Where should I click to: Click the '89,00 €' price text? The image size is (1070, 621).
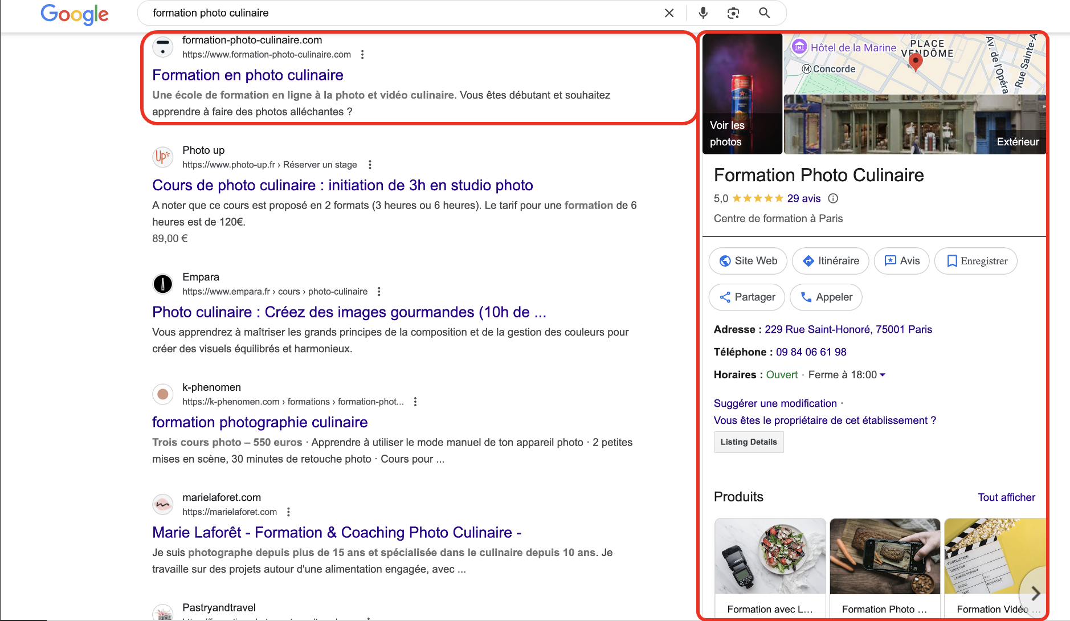point(170,239)
